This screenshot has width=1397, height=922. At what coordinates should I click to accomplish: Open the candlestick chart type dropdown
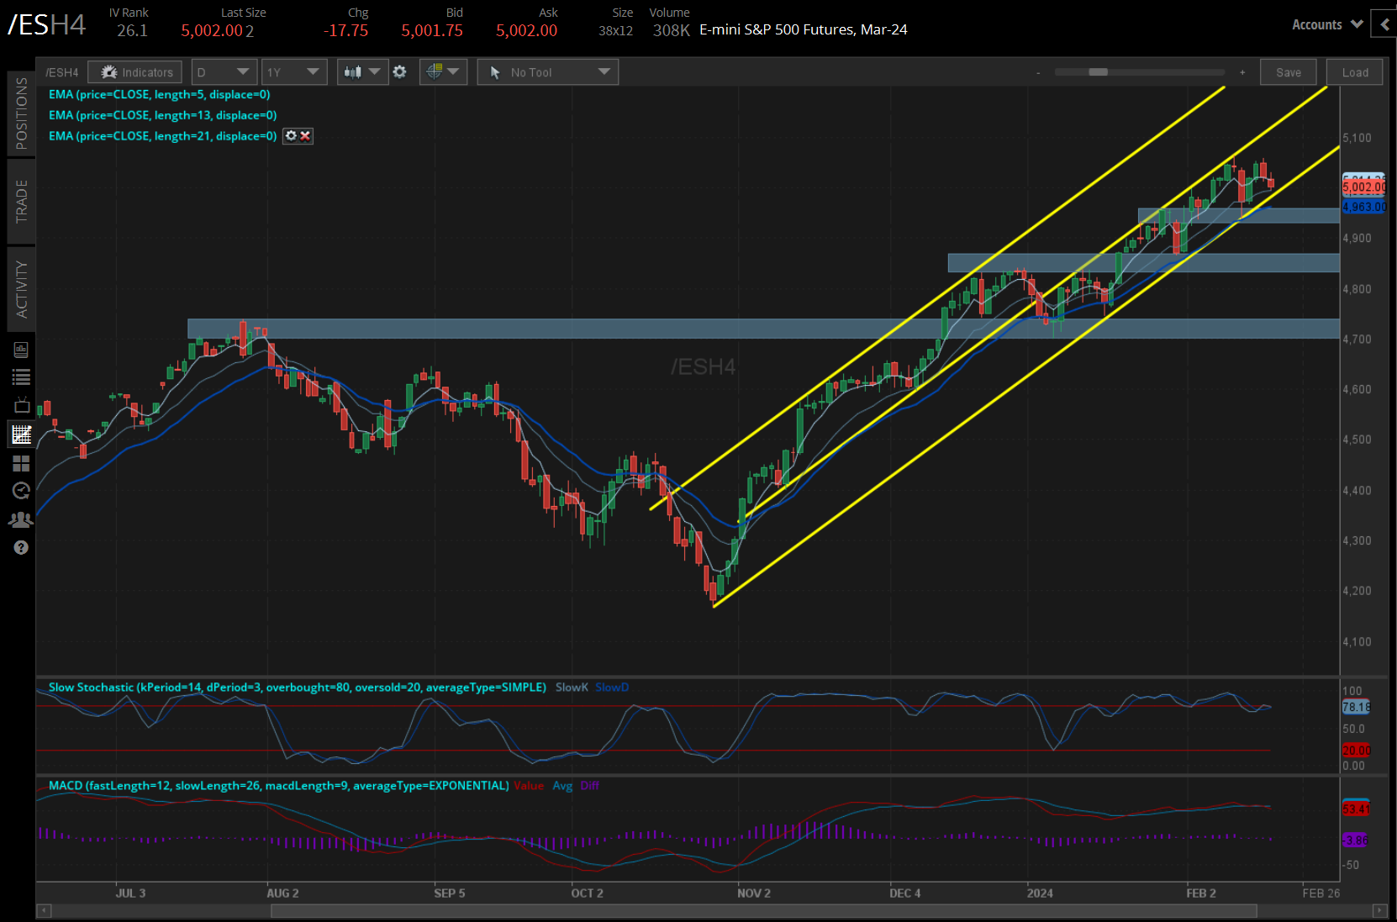point(362,72)
